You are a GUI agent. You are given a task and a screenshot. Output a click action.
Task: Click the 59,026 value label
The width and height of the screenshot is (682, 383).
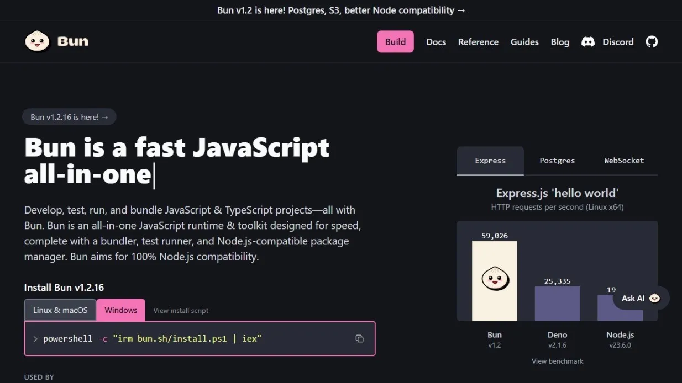point(494,236)
